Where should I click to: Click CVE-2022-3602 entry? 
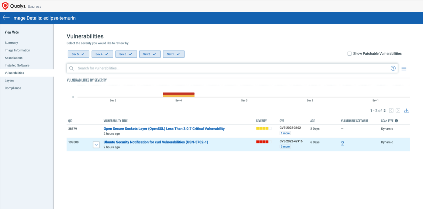[x=290, y=128]
